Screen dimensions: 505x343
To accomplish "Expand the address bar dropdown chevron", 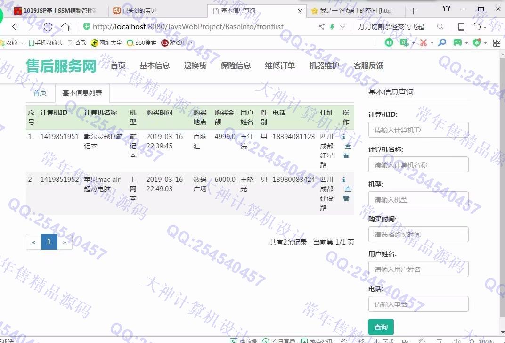I will pyautogui.click(x=342, y=27).
